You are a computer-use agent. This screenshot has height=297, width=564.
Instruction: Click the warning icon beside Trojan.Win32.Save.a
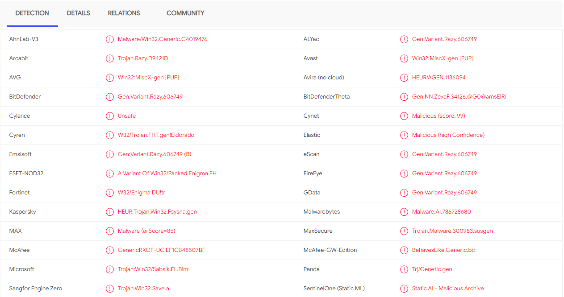coord(110,289)
